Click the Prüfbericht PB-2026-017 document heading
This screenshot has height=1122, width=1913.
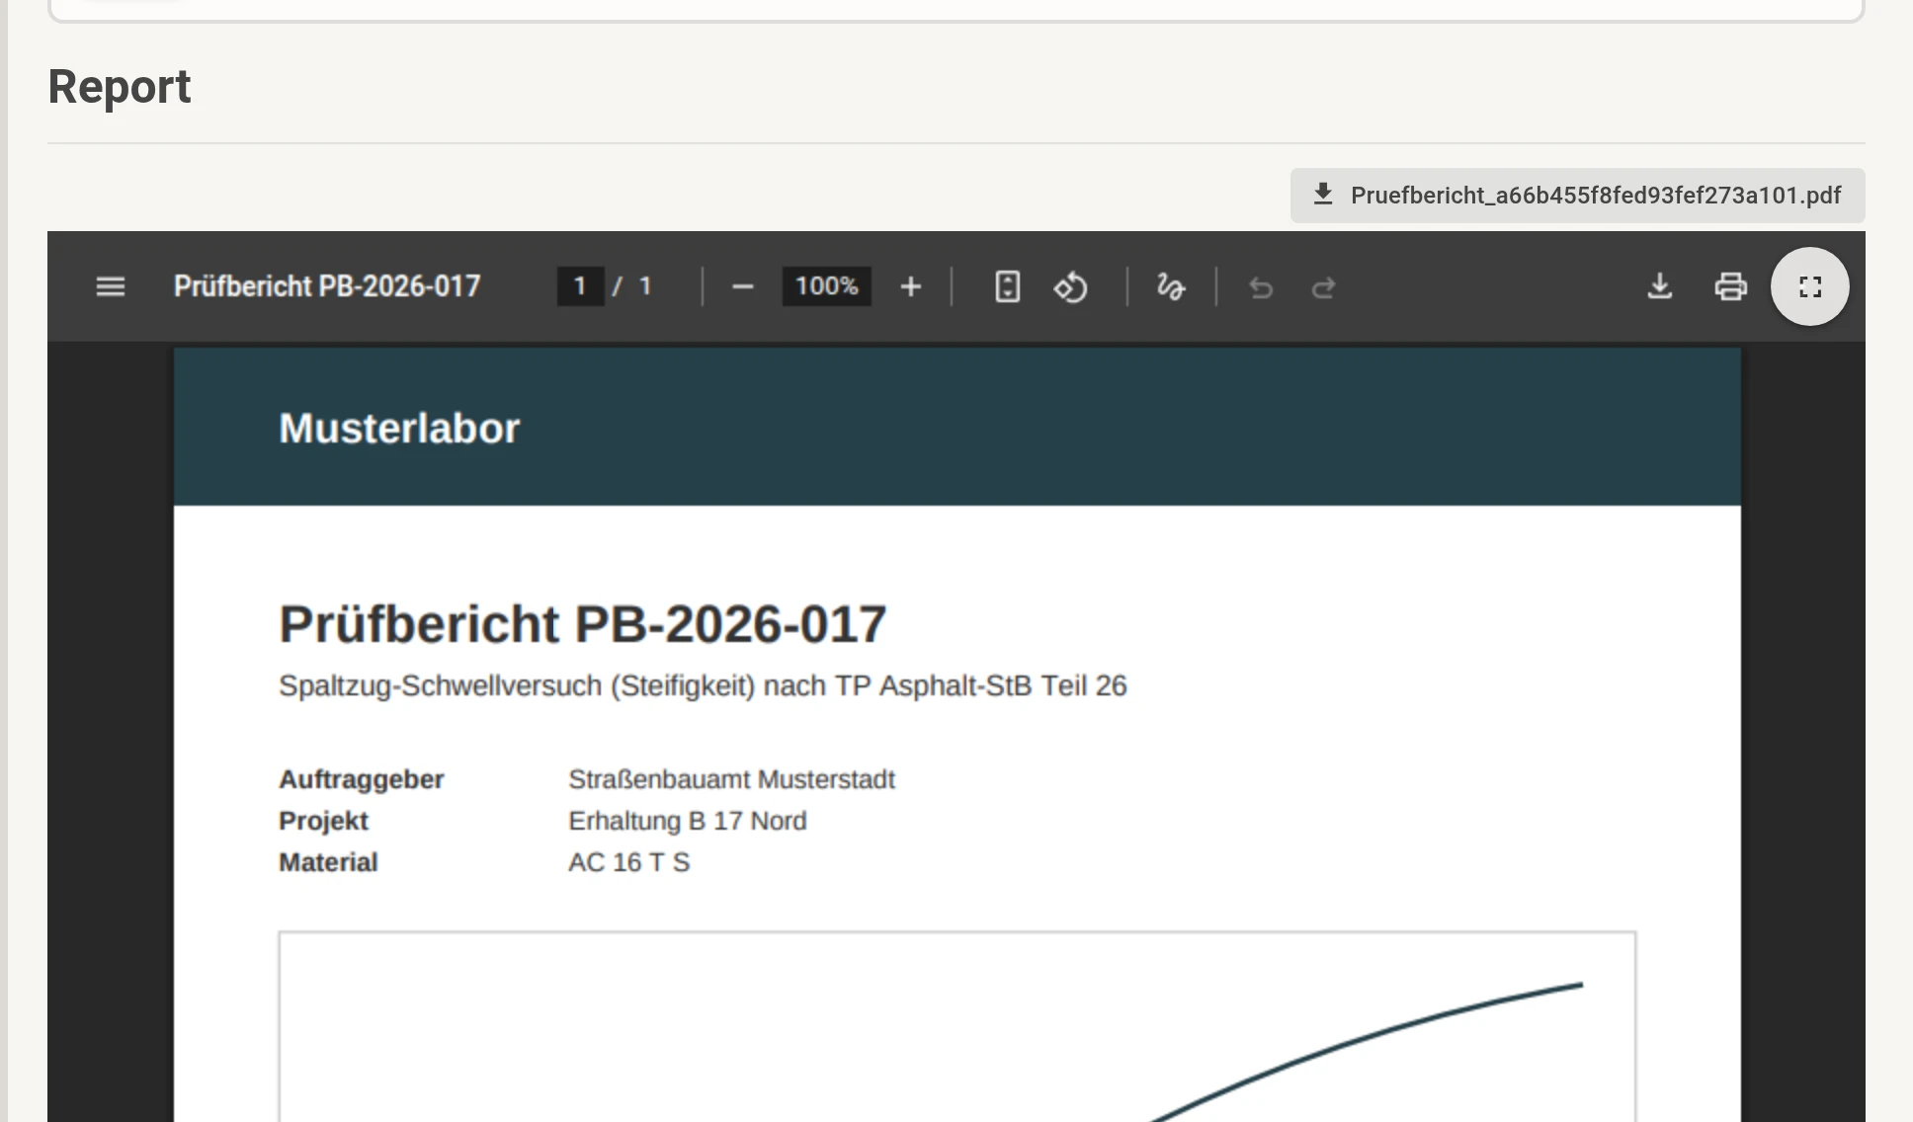pyautogui.click(x=583, y=624)
